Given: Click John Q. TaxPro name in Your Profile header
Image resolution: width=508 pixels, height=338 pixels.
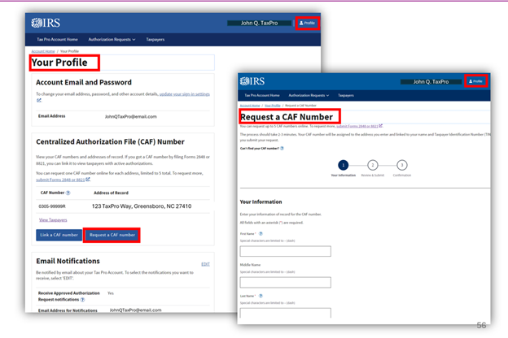Looking at the screenshot, I should [259, 23].
